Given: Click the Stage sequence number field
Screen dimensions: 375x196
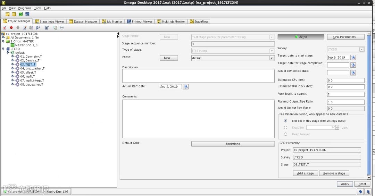Looking at the screenshot, I should click(233, 44).
